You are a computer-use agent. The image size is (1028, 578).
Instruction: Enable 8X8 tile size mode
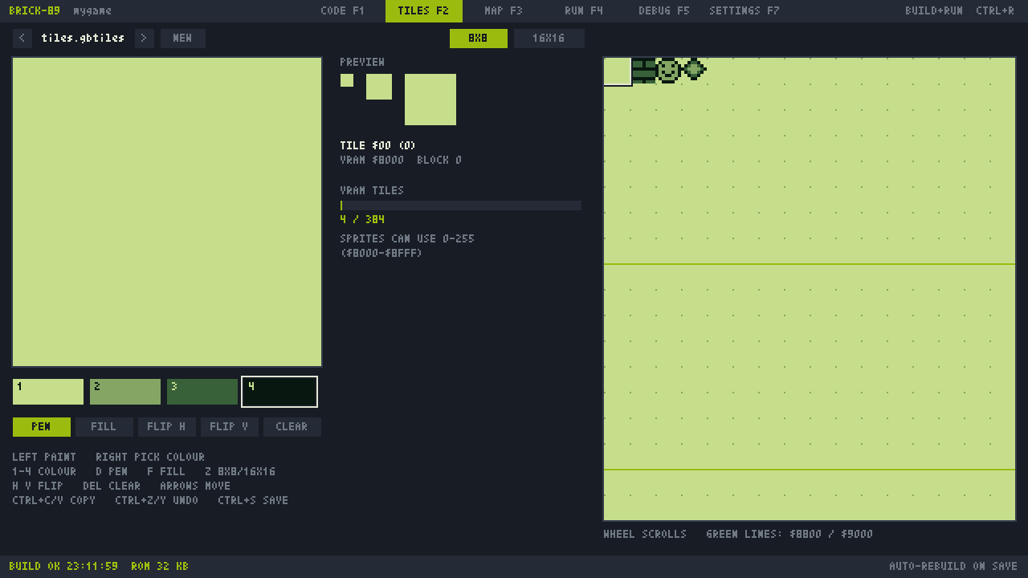coord(478,38)
